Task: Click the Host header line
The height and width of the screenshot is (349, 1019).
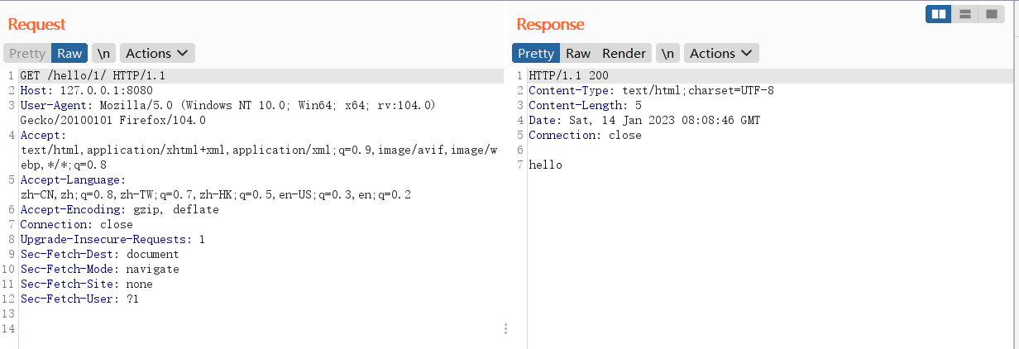Action: tap(86, 90)
